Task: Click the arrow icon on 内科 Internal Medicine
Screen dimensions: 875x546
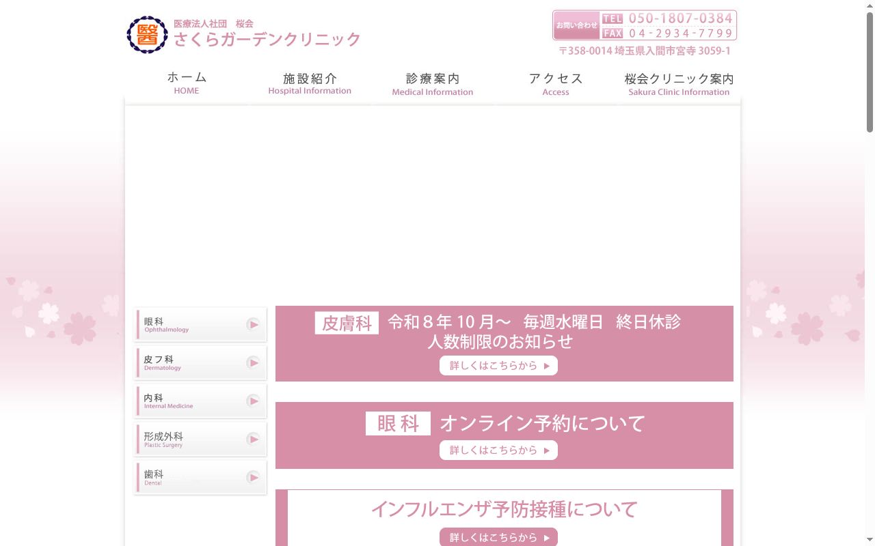Action: 253,401
